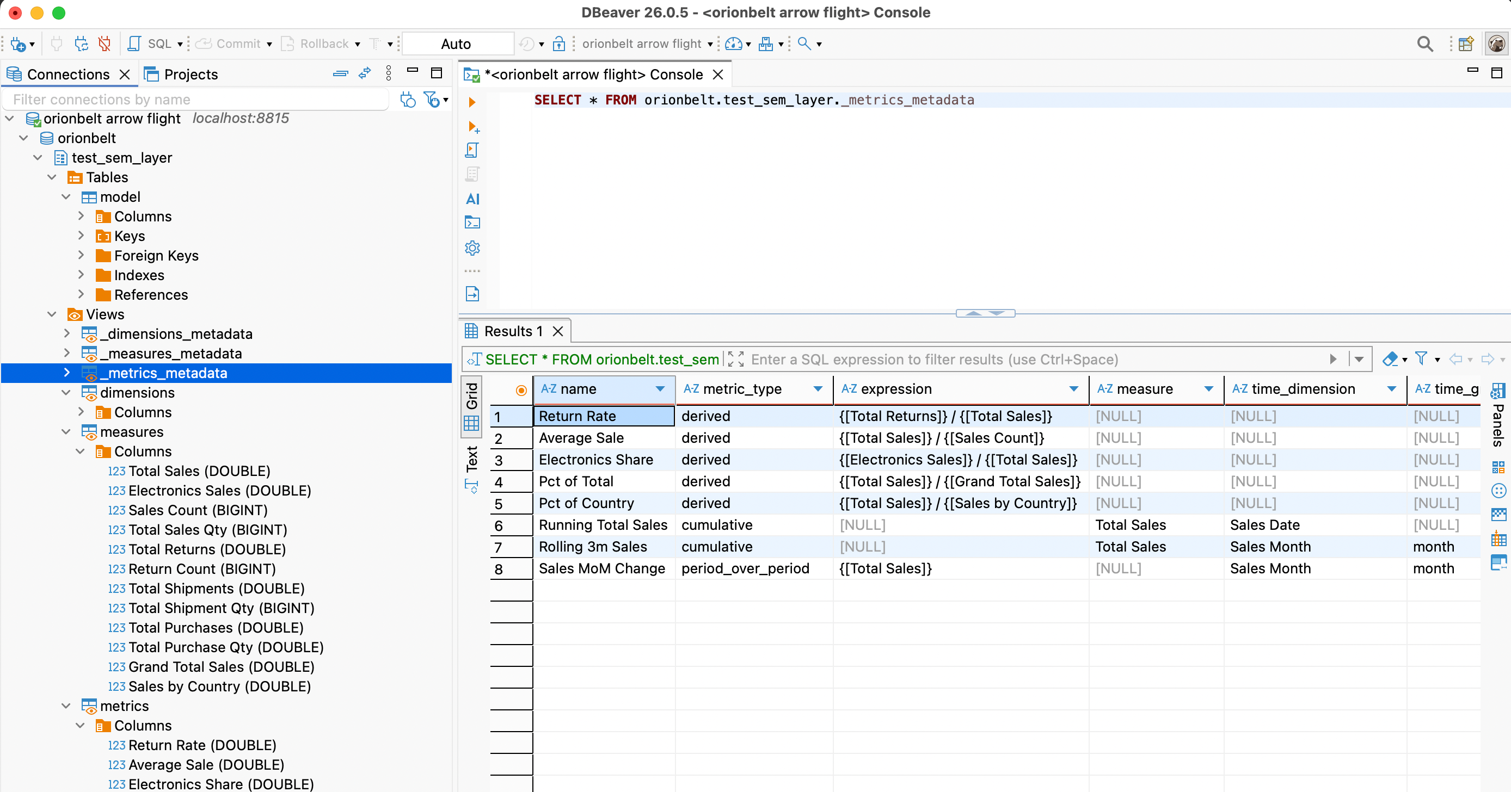1511x792 pixels.
Task: Select the 'period_over_period' metric_type cell
Action: pos(754,568)
